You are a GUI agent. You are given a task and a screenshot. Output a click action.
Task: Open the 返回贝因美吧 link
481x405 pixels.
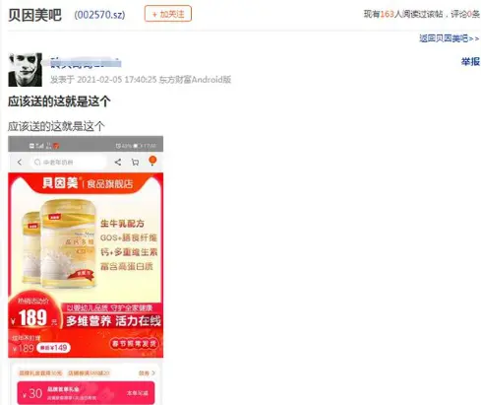coord(450,38)
